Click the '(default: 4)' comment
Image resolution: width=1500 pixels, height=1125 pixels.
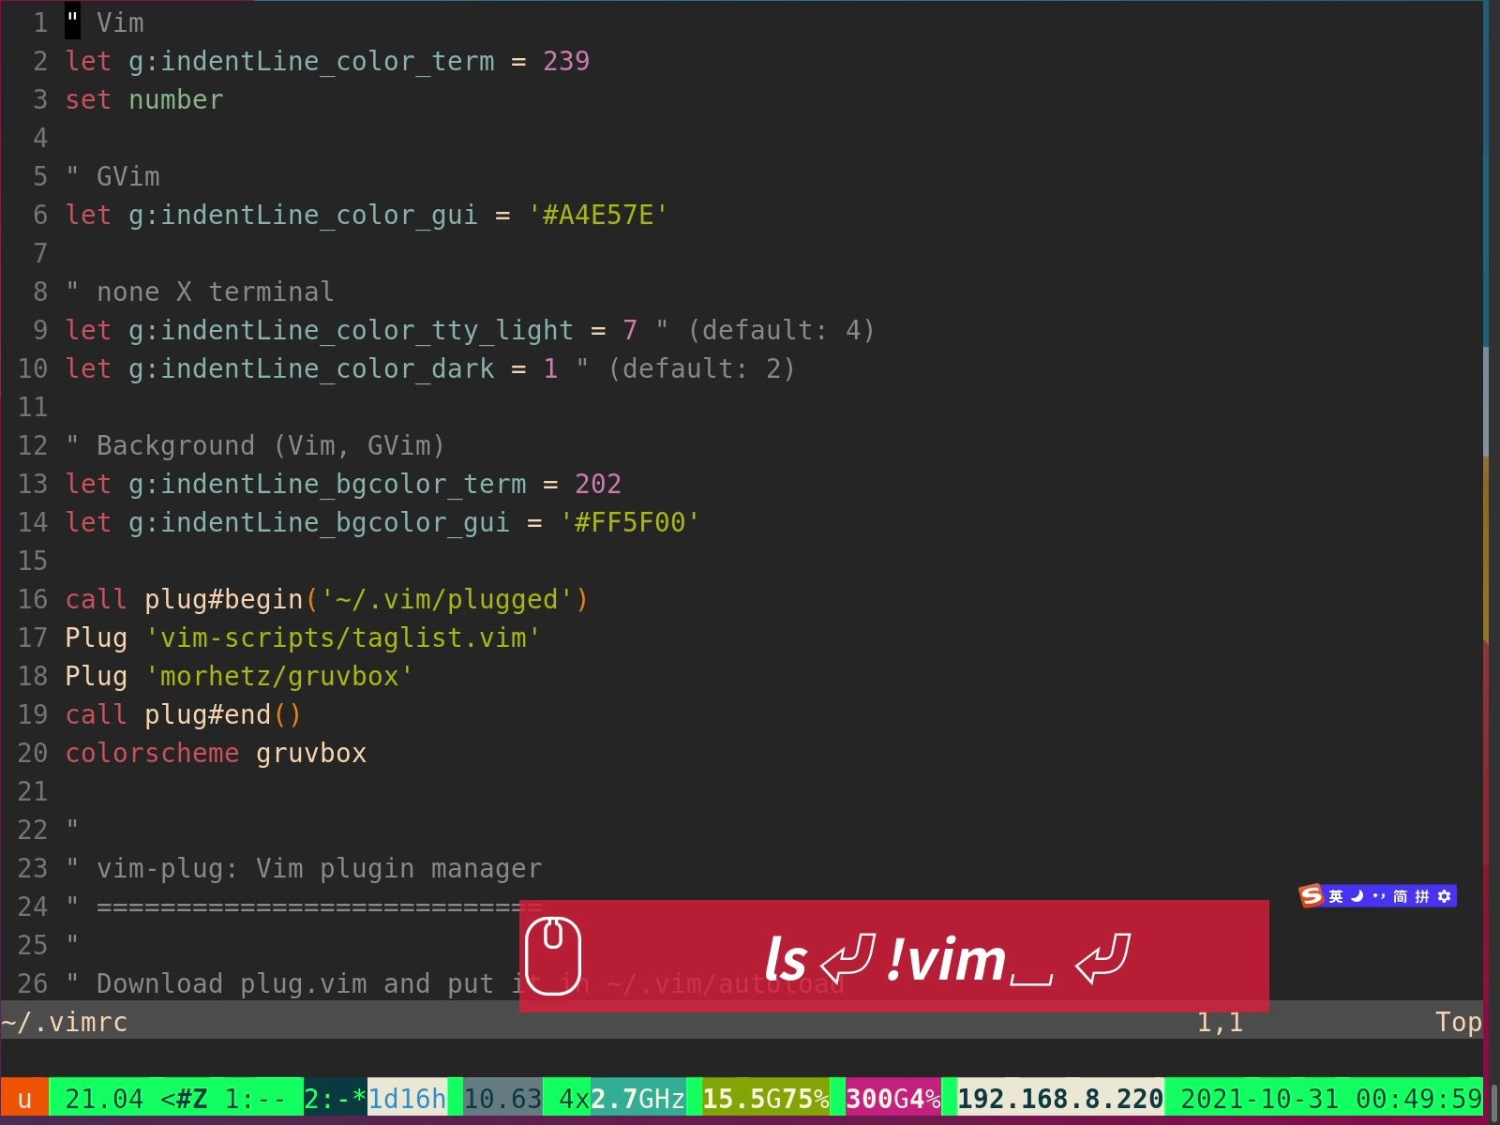[781, 330]
